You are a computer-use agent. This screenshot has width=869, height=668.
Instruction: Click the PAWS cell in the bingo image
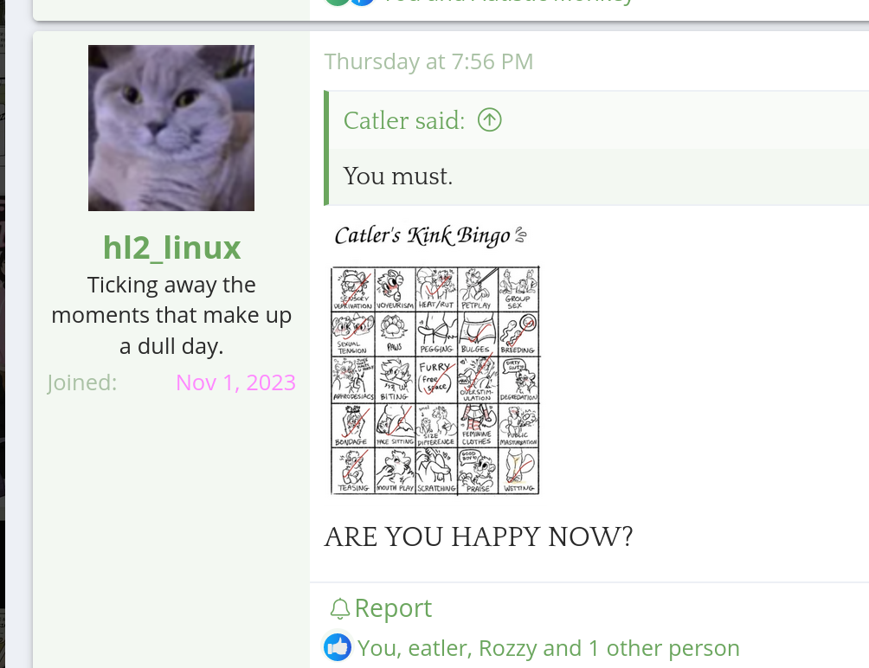click(395, 334)
